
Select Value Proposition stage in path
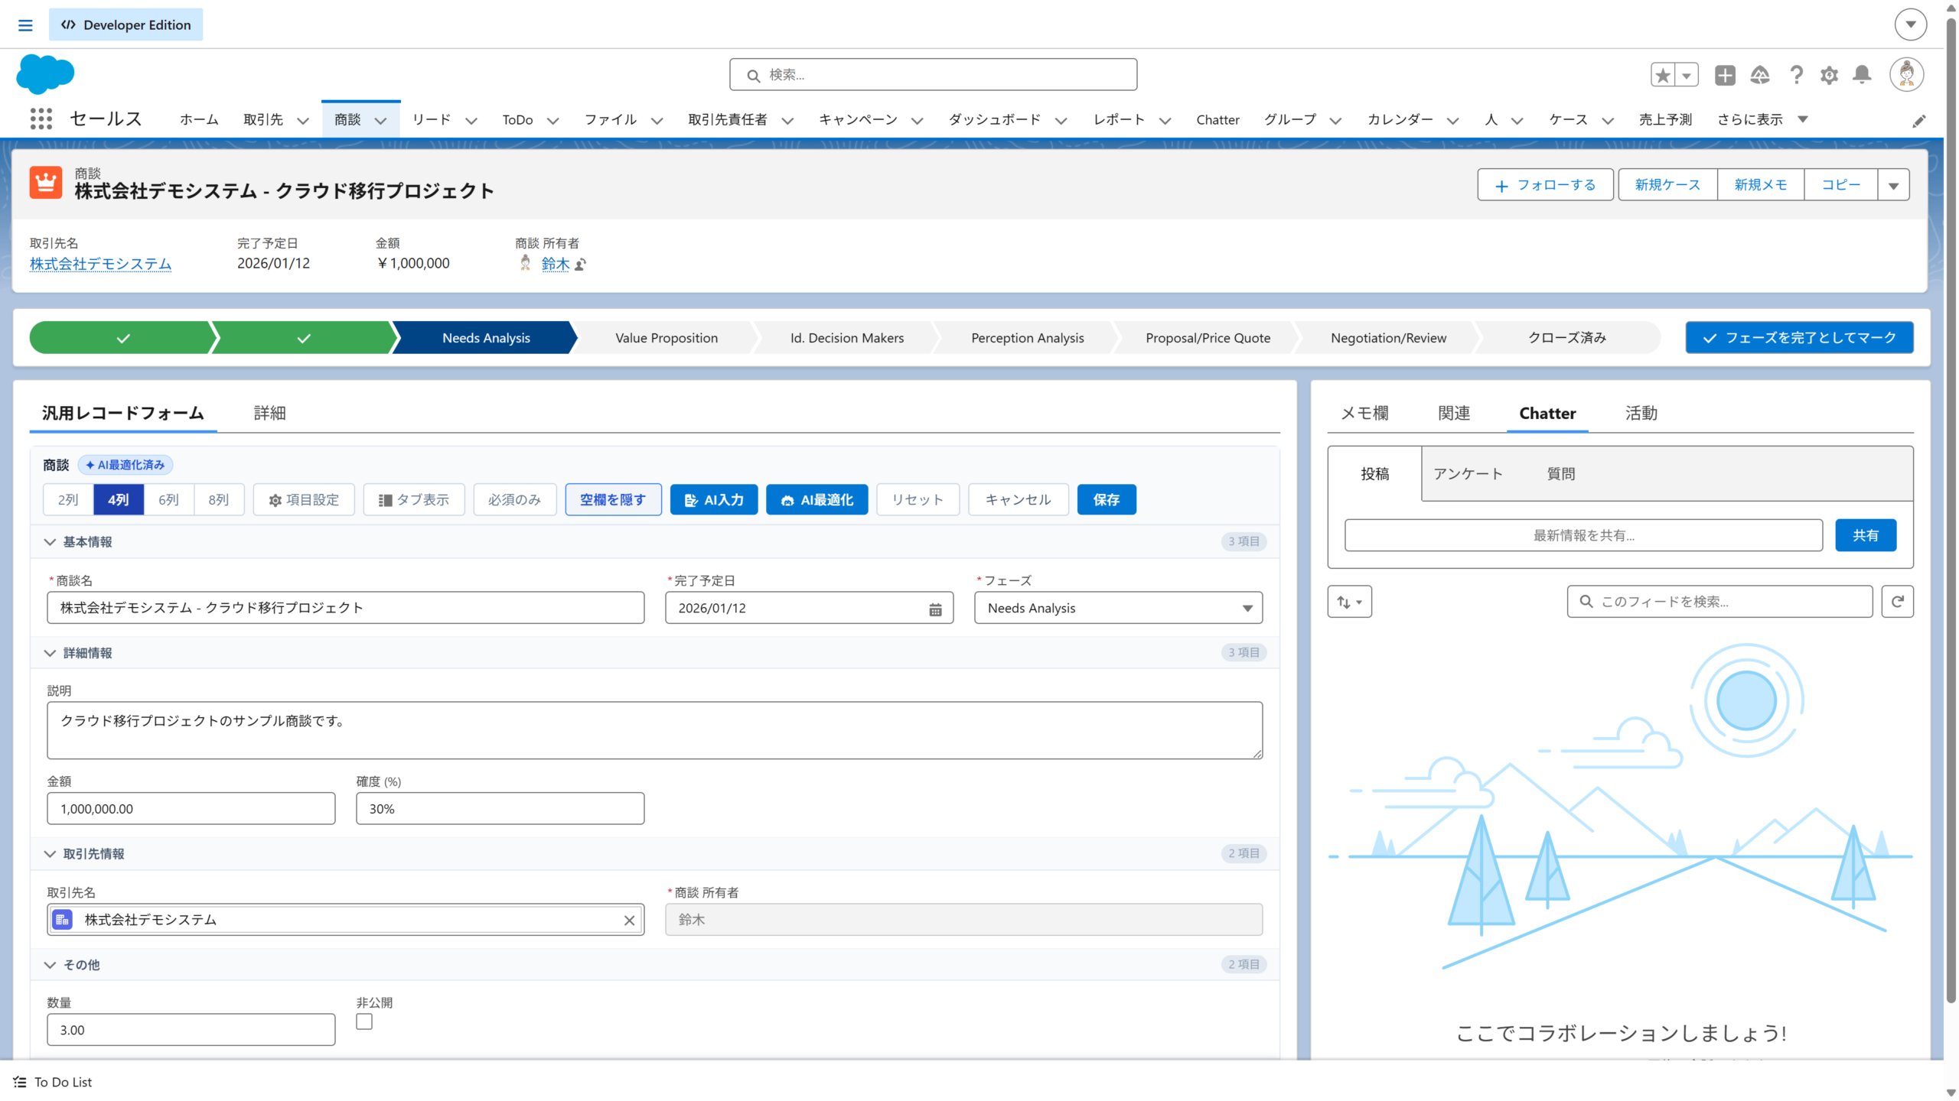[x=666, y=338]
